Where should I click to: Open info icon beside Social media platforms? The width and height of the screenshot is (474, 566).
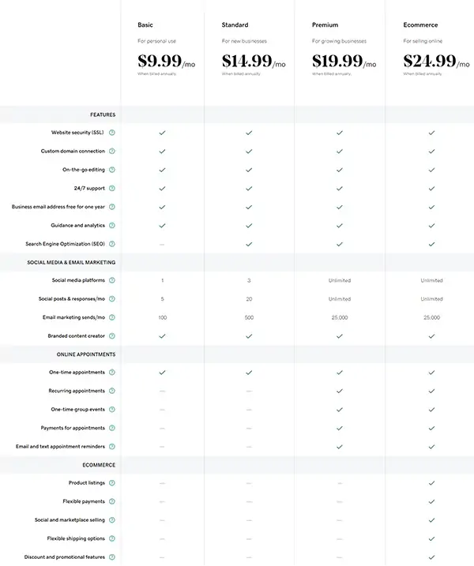click(112, 280)
